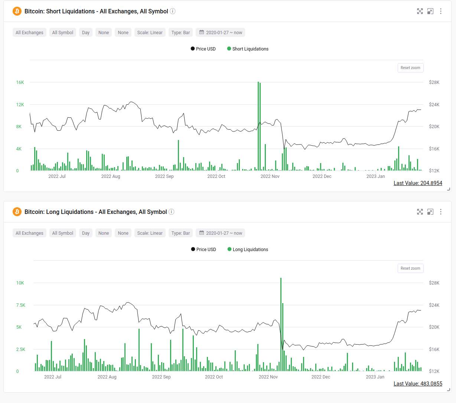Screen dimensions: 456x403
Task: Open All Exchanges dropdown in Short Liquidations chart
Action: tap(29, 33)
